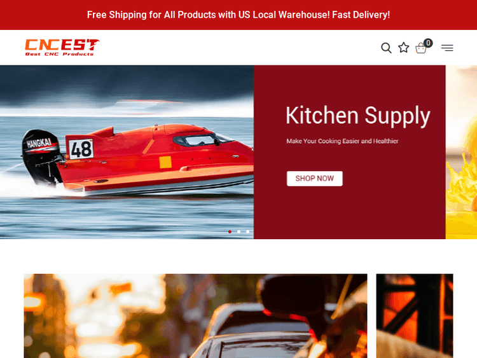Open the search magnifier icon
Screen dimensions: 477x358
tap(386, 48)
